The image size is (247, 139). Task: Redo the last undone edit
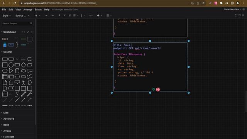click(x=52, y=15)
